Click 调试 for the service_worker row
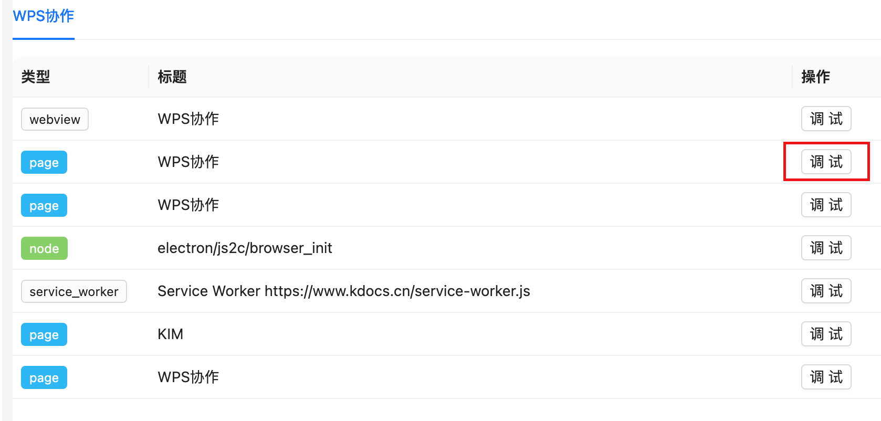This screenshot has width=881, height=421. (x=826, y=291)
